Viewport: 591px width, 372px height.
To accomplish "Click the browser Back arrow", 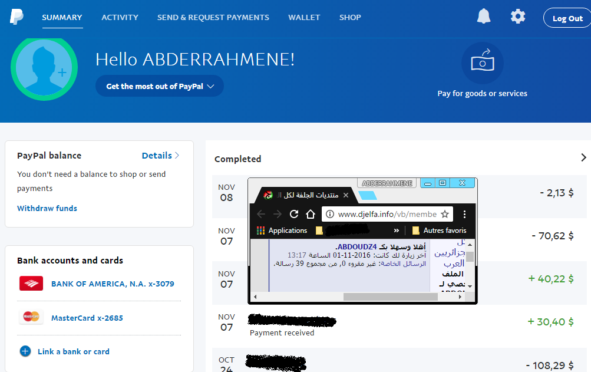I will tap(261, 214).
